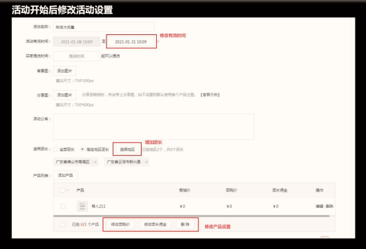Image resolution: width=366 pixels, height=249 pixels.
Task: Click the 导入211 product thumbnail image
Action: pos(82,206)
